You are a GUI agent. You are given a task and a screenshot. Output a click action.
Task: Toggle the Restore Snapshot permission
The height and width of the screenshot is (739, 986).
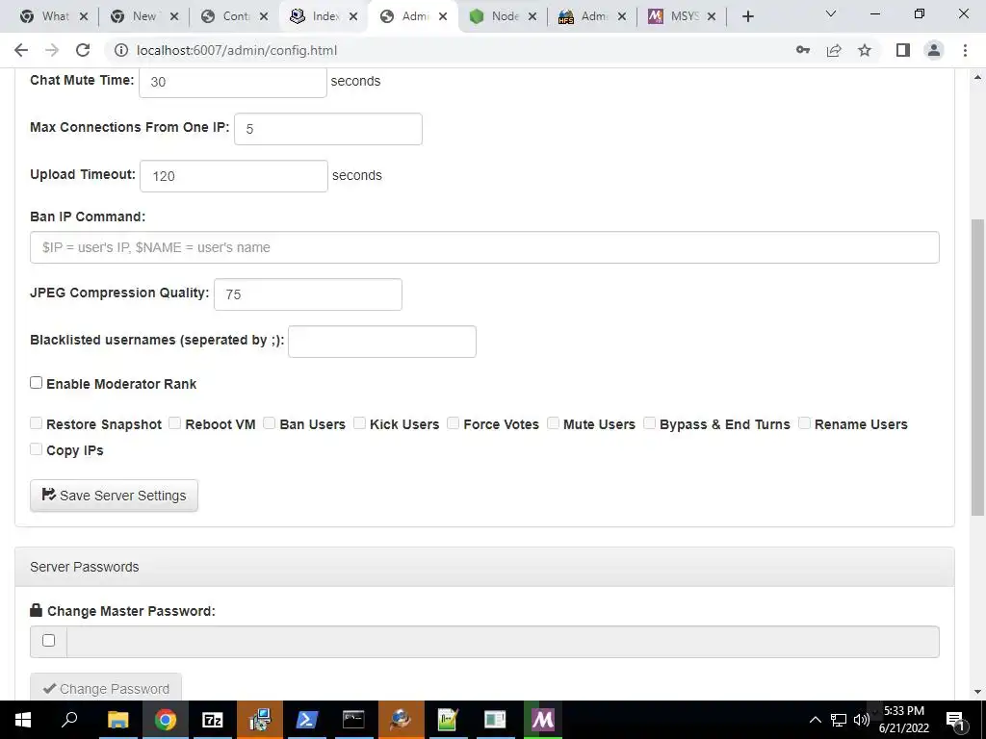pos(36,423)
